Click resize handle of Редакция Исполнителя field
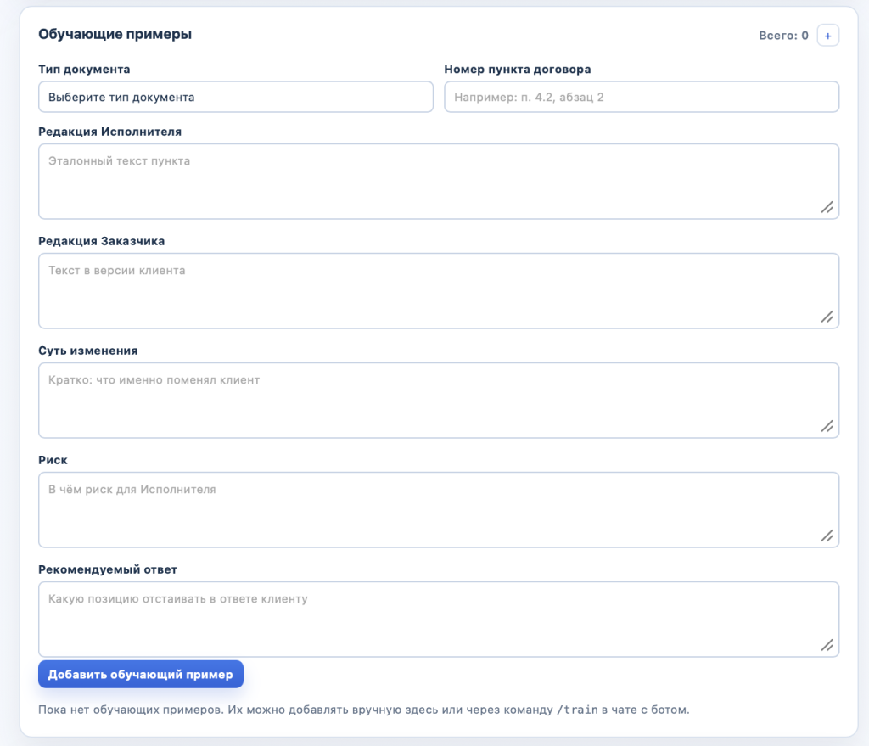The width and height of the screenshot is (869, 746). [827, 207]
